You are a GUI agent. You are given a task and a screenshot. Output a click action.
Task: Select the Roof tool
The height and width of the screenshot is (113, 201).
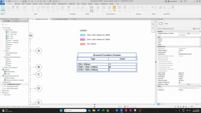point(38,8)
